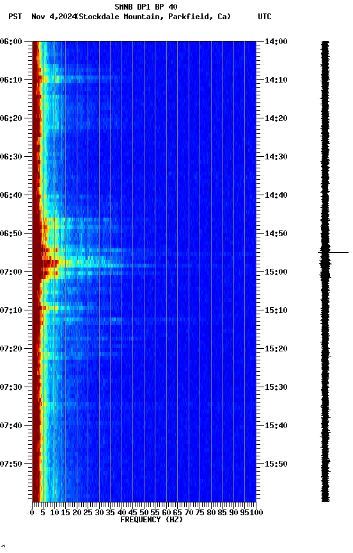
Task: Click the 10 Hz frequency axis label
Action: 54,513
